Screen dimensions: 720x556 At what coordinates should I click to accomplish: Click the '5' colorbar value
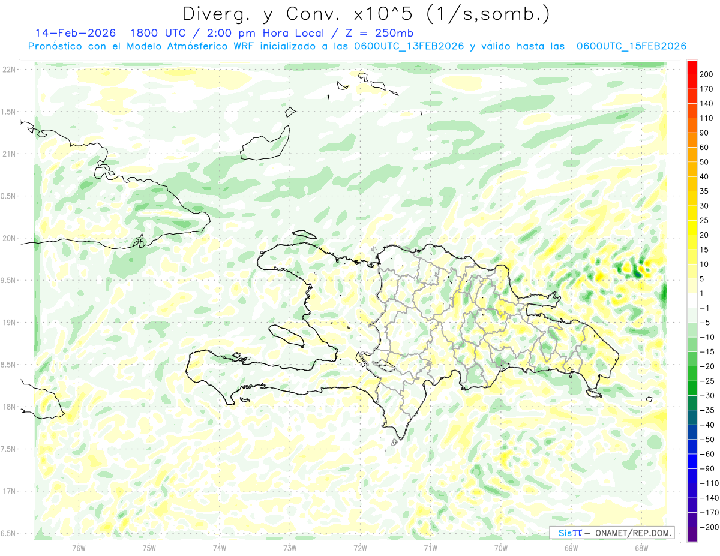[x=701, y=279]
